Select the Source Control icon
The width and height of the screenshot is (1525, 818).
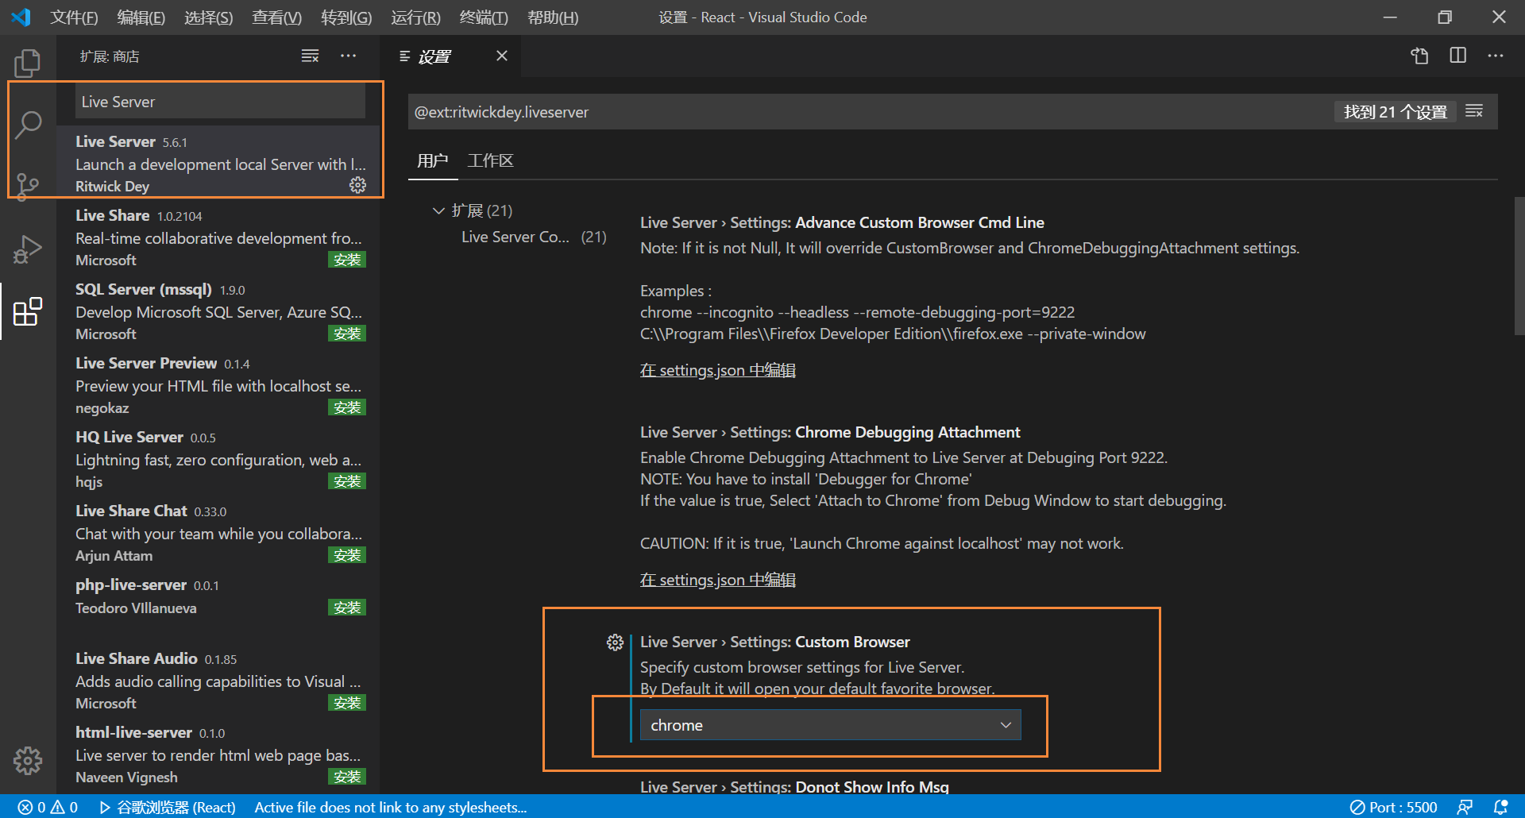[x=28, y=187]
